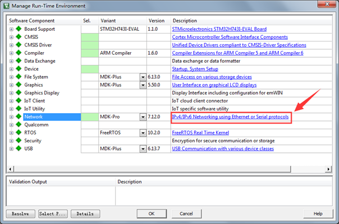339x224 pixels.
Task: Open Compiler Extensions for ARM Compiler link
Action: point(237,53)
